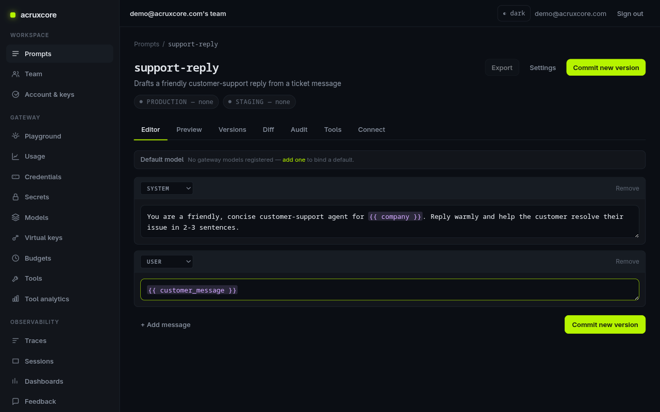The height and width of the screenshot is (412, 660).
Task: Switch to the Audit tab
Action: click(299, 129)
